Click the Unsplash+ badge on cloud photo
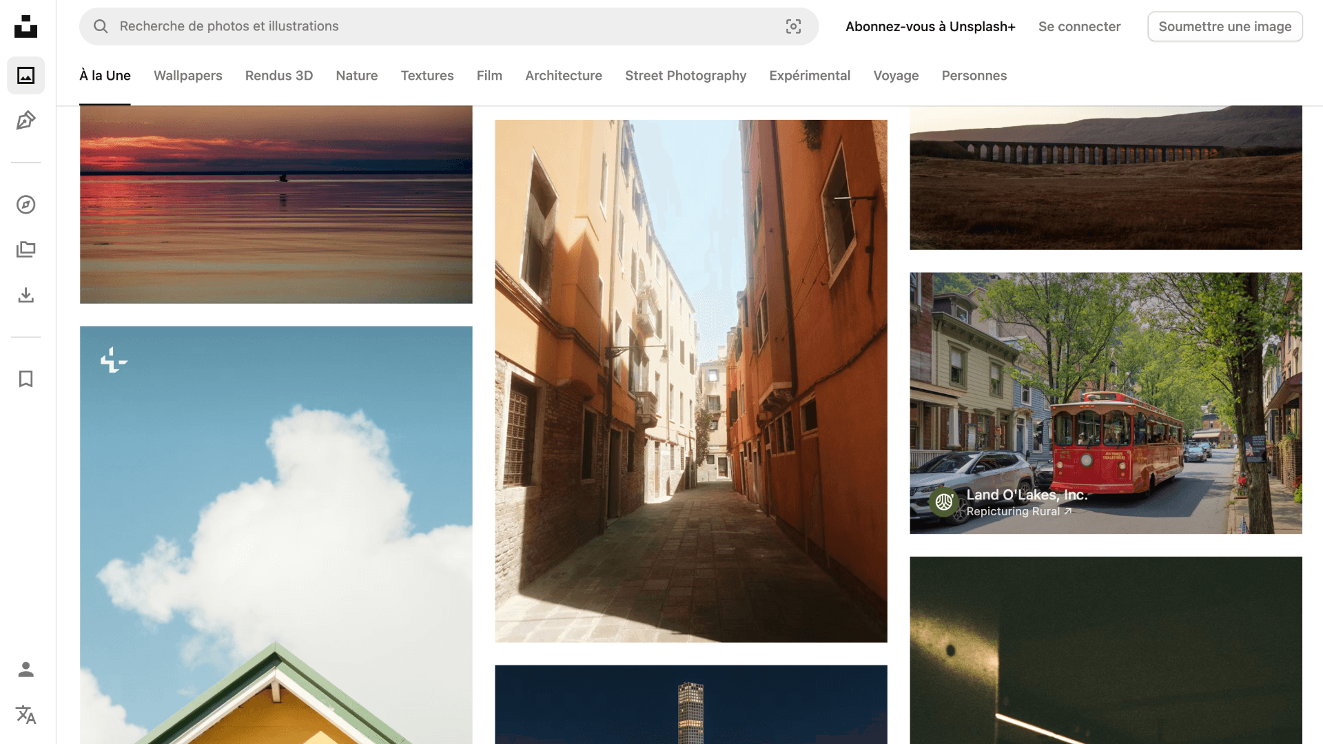The height and width of the screenshot is (744, 1323). (114, 360)
